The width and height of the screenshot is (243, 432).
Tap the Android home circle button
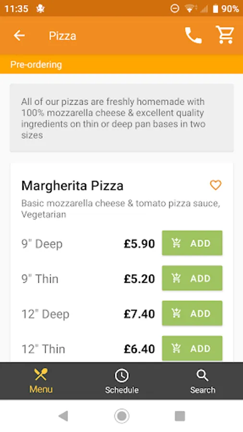(121, 416)
